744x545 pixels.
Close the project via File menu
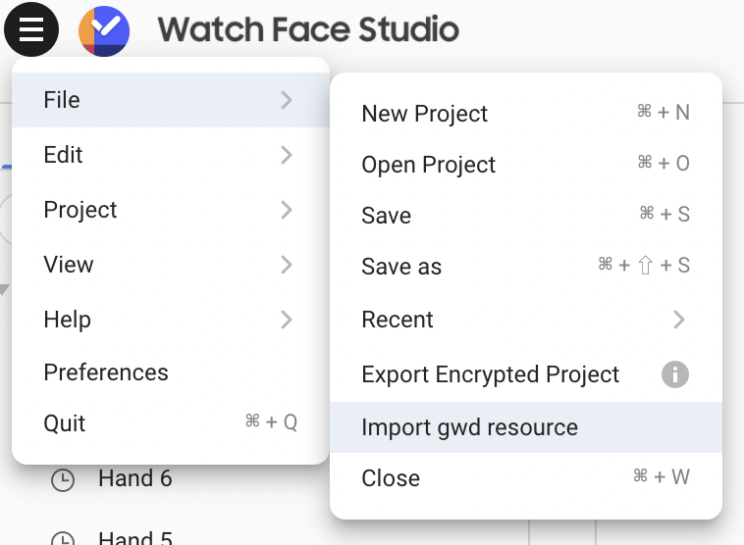[x=391, y=478]
